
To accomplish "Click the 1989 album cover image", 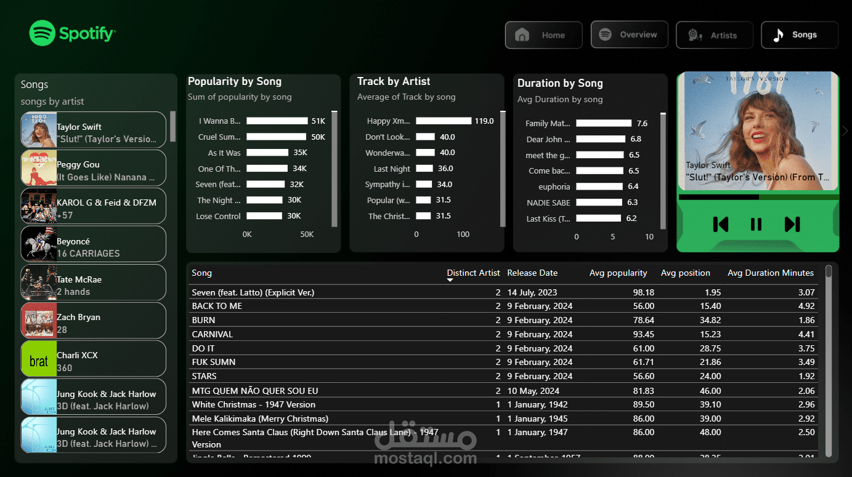I will coord(758,130).
